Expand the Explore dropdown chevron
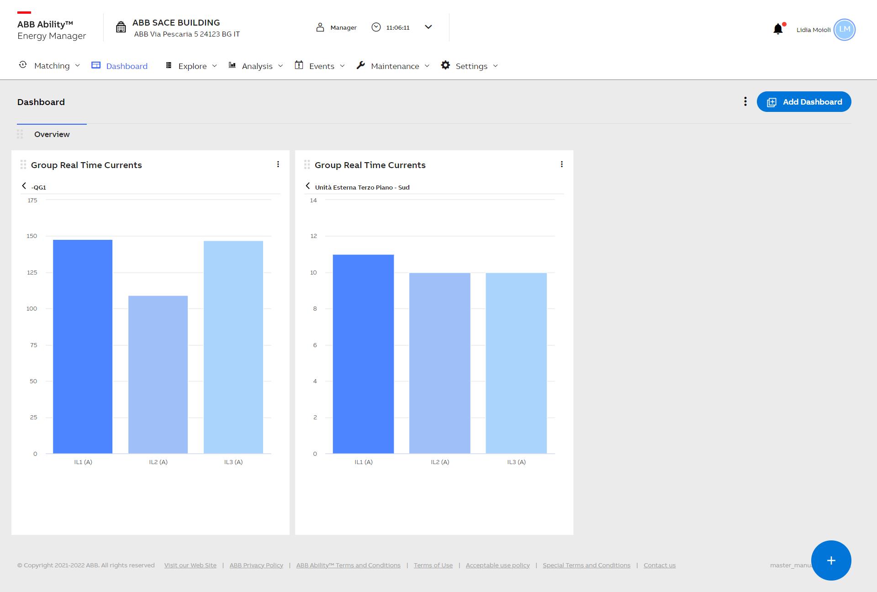This screenshot has width=877, height=592. tap(214, 66)
